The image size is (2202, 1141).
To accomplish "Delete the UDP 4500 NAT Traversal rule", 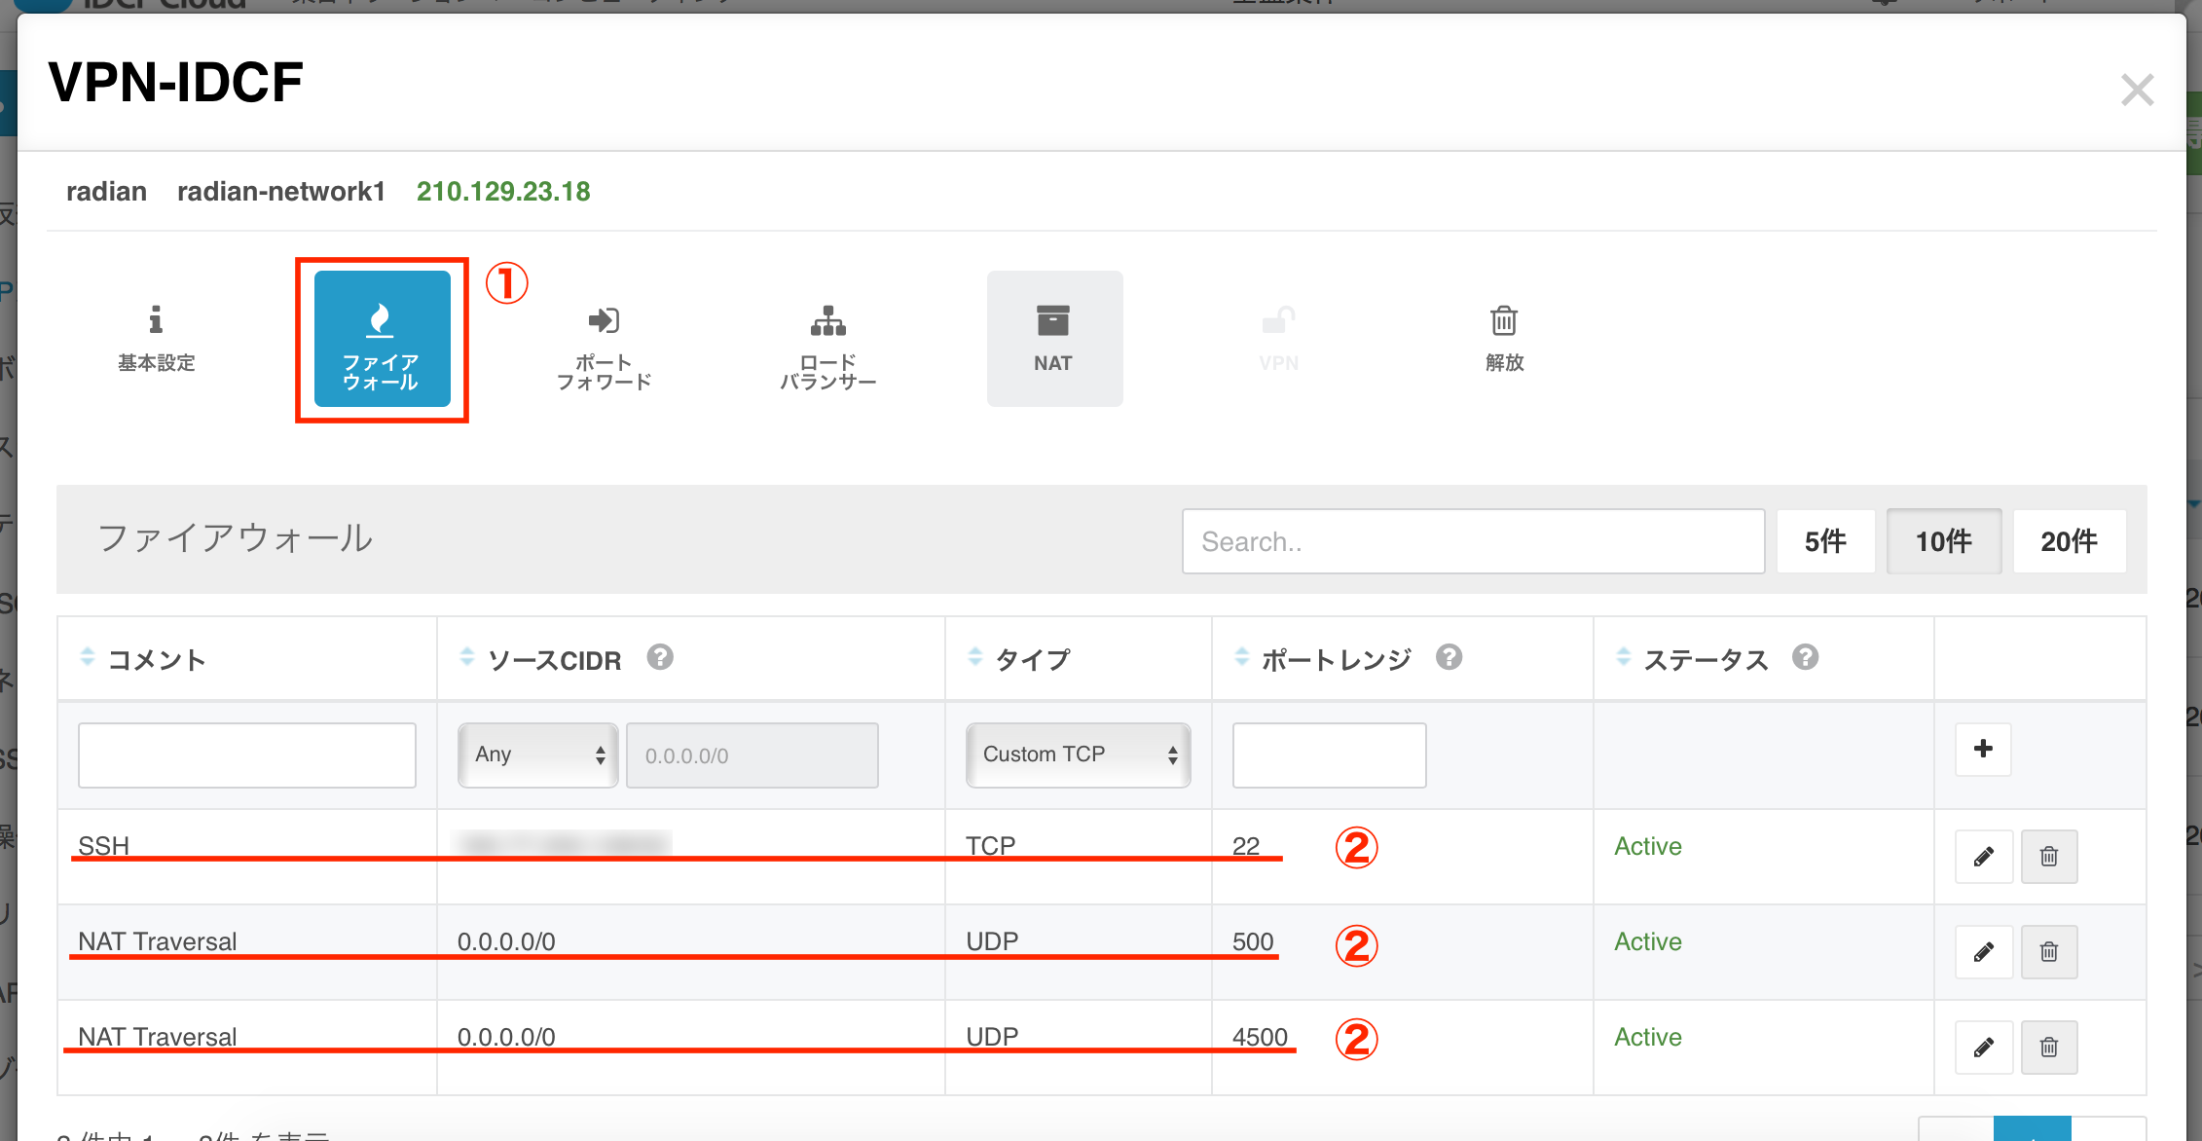I will point(2049,1048).
